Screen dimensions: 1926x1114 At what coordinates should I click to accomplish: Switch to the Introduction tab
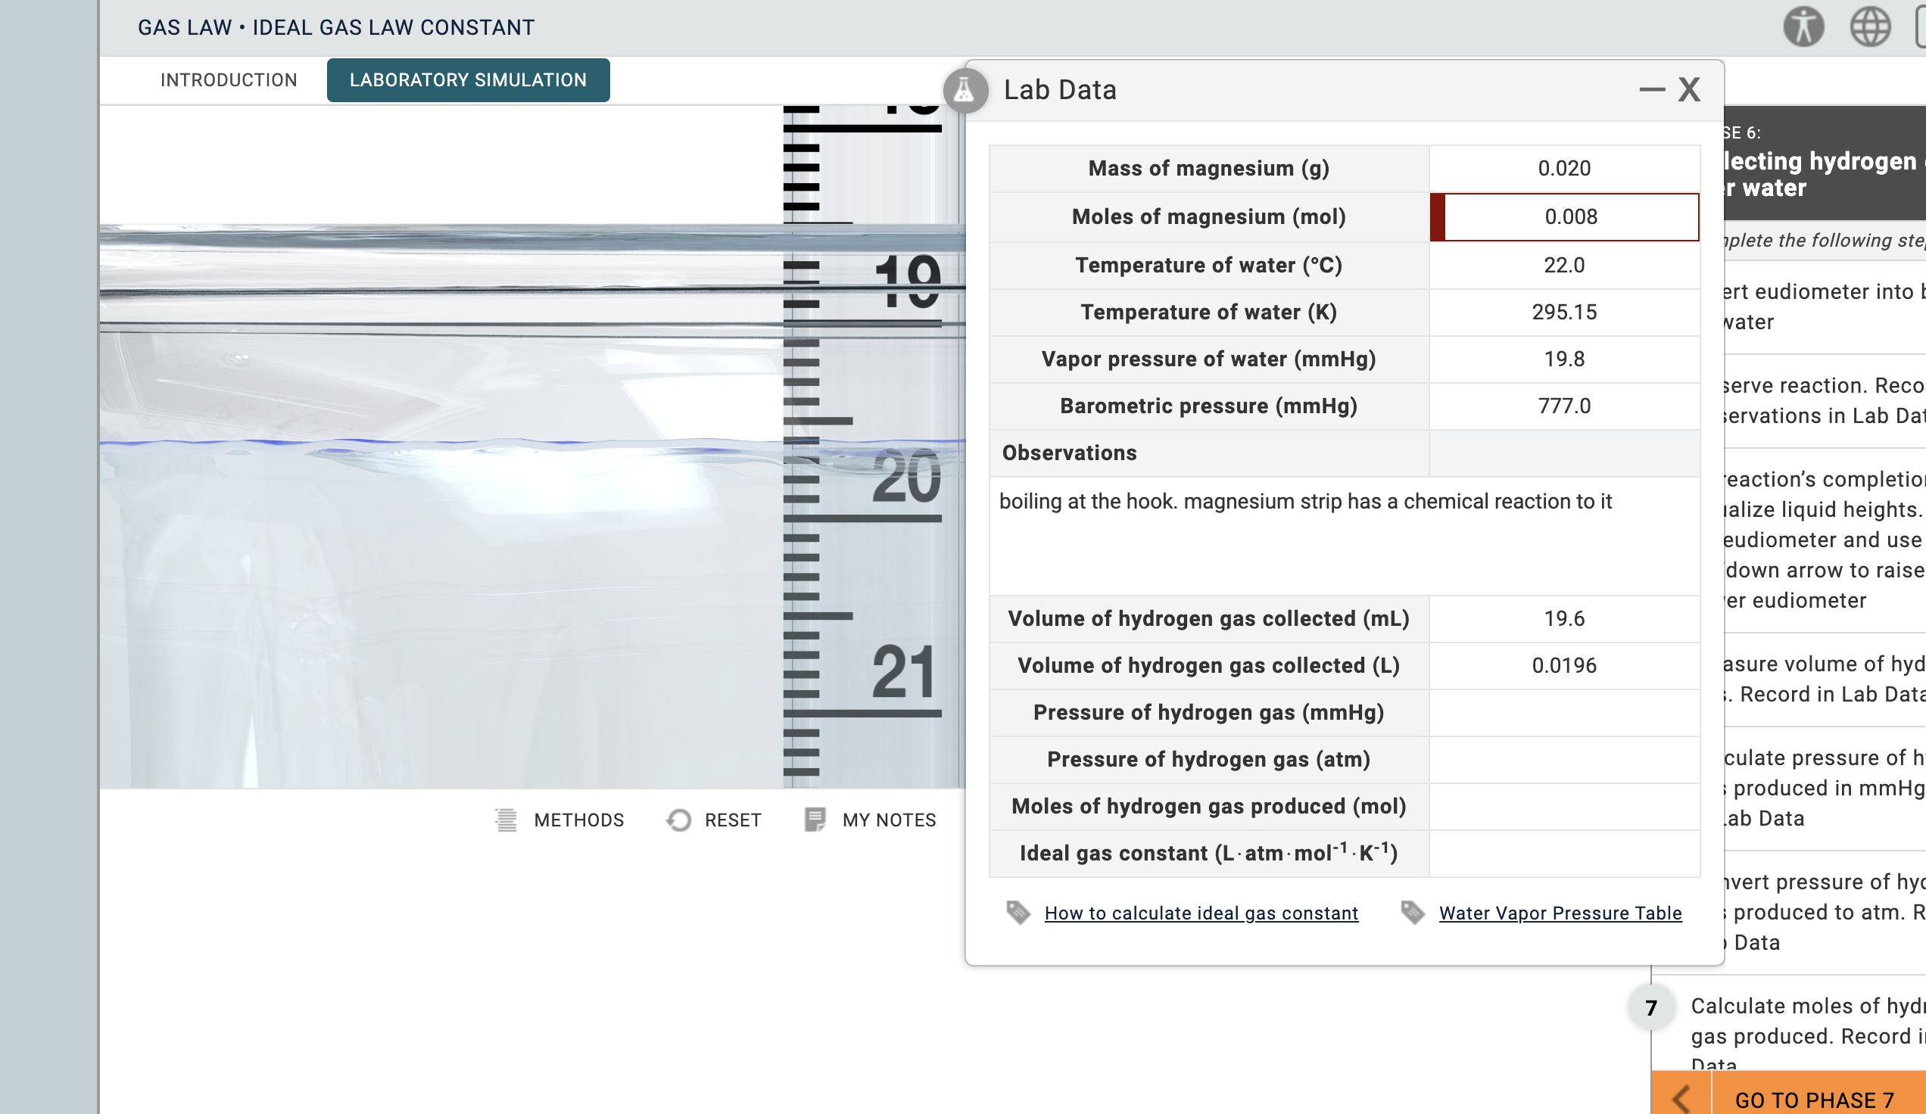[229, 80]
